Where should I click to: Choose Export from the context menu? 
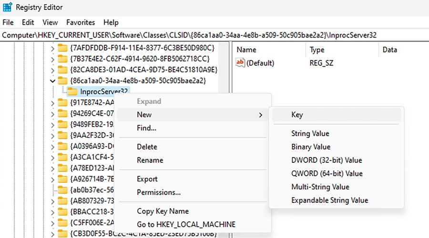tap(193, 179)
